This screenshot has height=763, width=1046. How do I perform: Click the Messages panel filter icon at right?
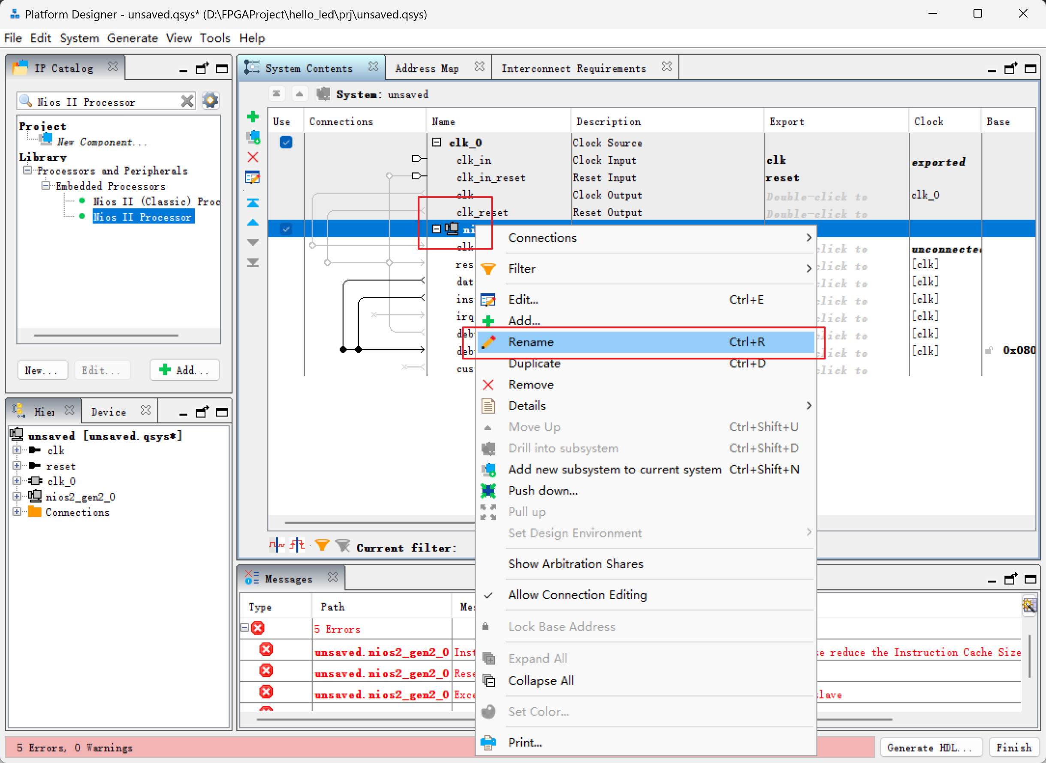1029,605
